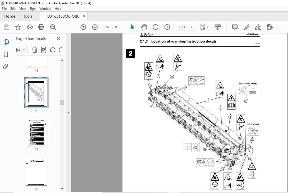The image size is (288, 193).
Task: Click the "2. Safety" page header text
Action: click(147, 34)
